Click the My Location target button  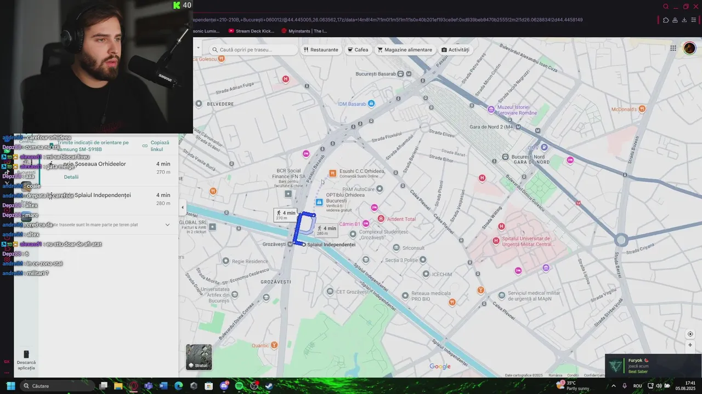point(690,334)
